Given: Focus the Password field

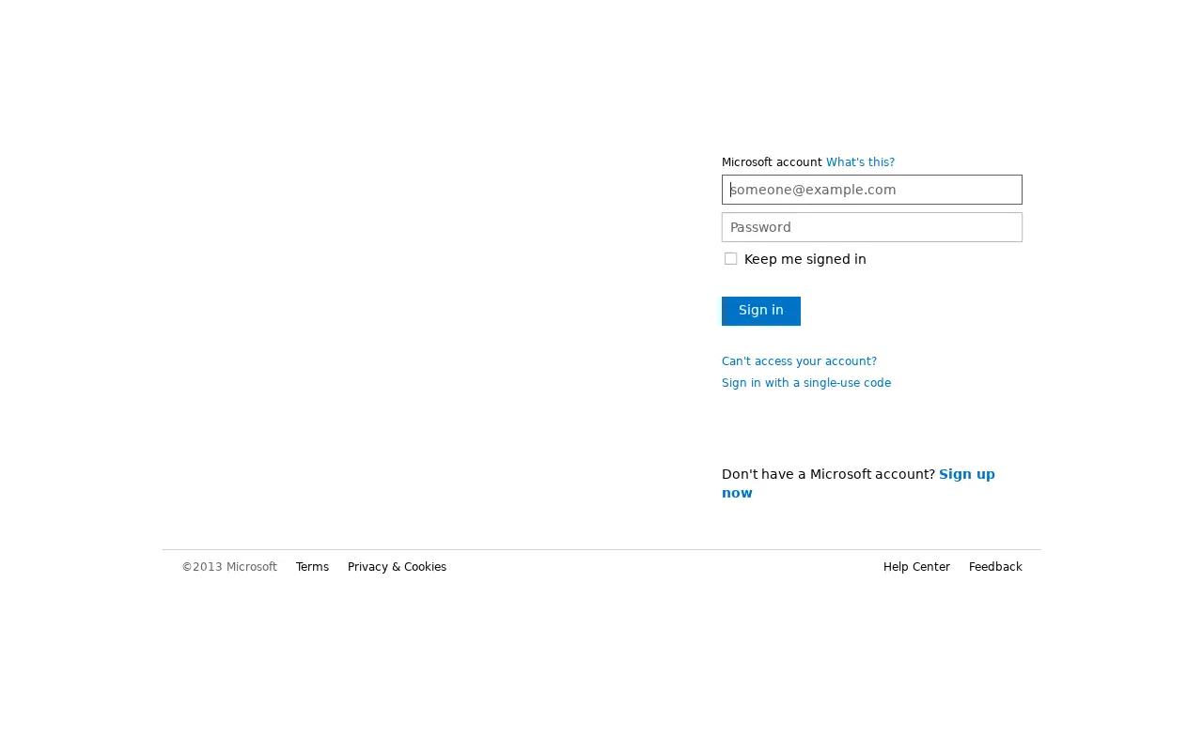Looking at the screenshot, I should [872, 227].
